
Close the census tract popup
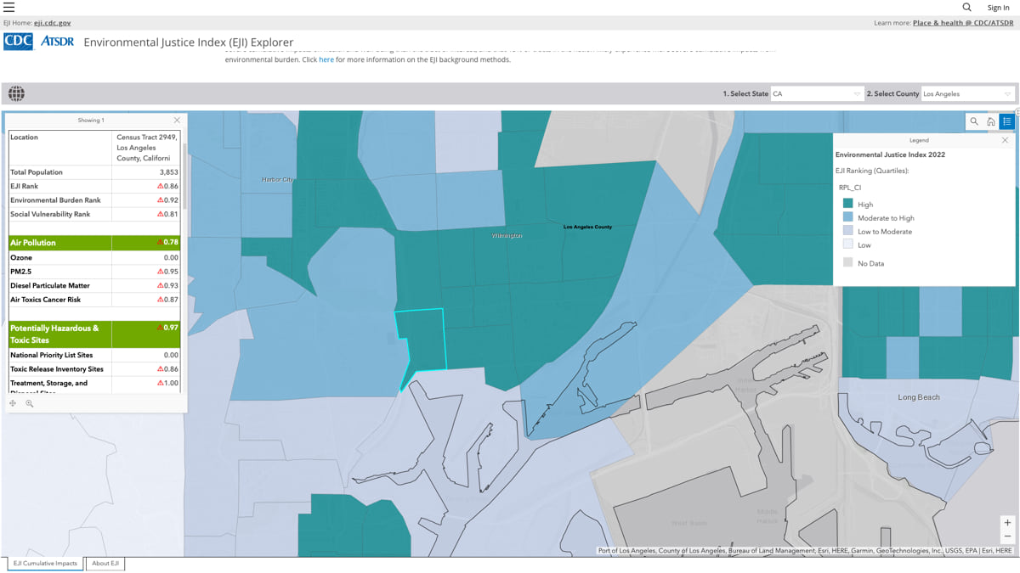(x=177, y=121)
